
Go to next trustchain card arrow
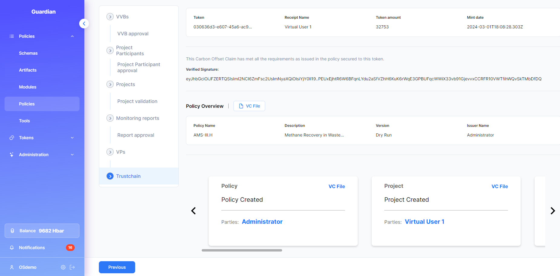pos(552,211)
